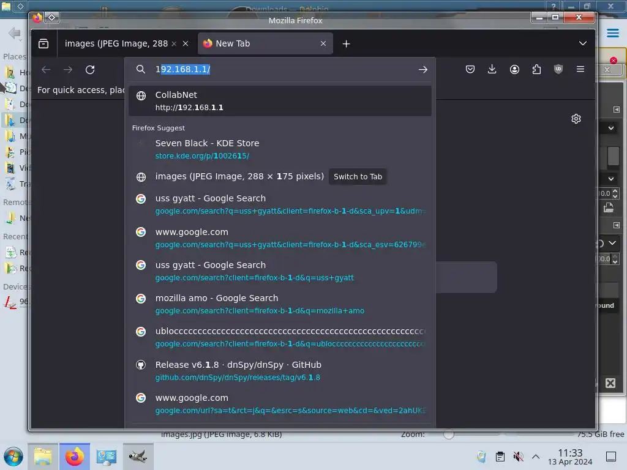The width and height of the screenshot is (627, 470).
Task: Open Save to Pocket icon
Action: coord(470,69)
